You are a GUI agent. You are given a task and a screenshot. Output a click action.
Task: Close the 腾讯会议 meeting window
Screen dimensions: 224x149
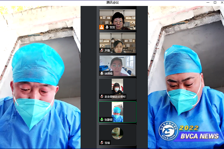221,2
